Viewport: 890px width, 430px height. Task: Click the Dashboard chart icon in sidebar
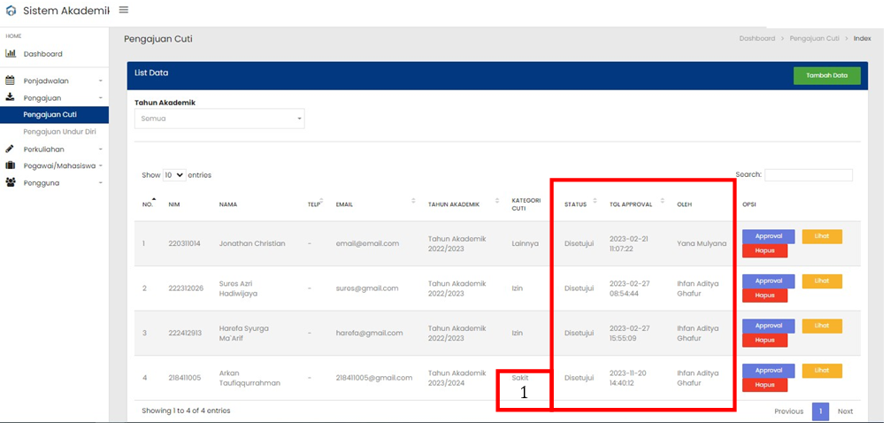[11, 54]
